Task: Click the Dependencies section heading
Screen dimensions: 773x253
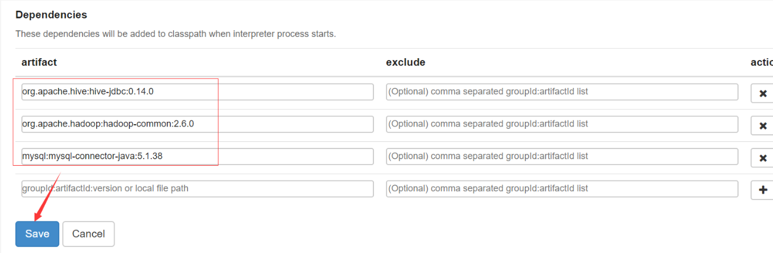Action: pyautogui.click(x=51, y=15)
